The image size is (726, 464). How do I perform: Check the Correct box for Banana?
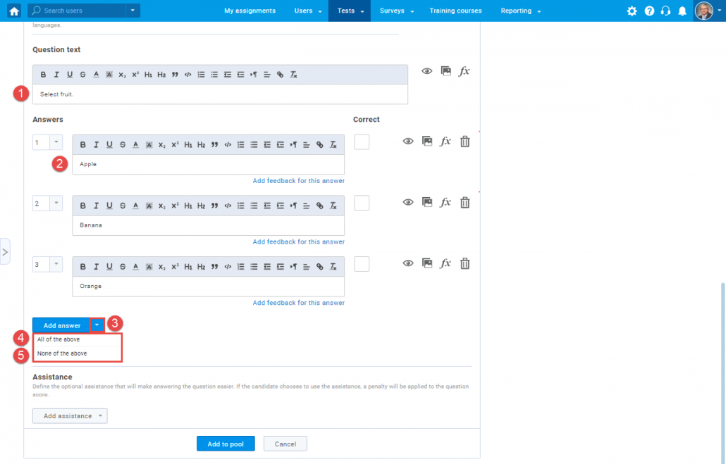point(362,203)
